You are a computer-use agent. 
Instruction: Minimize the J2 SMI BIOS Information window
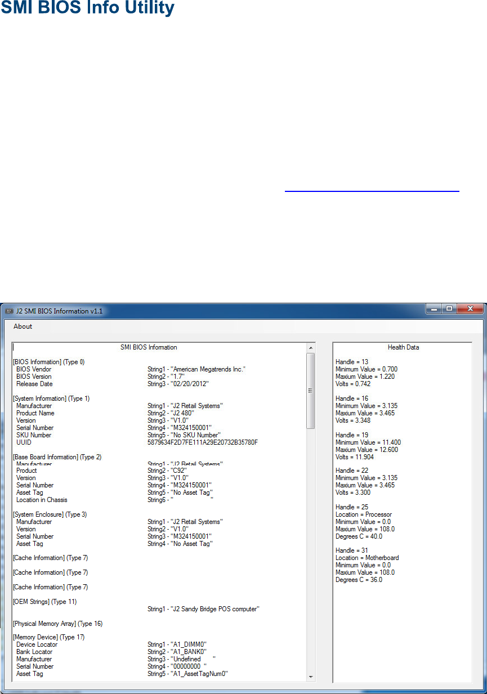433,309
